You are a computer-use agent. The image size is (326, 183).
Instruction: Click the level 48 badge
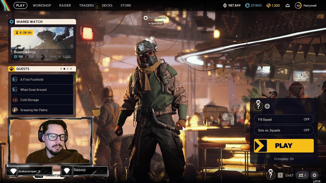coord(298,5)
